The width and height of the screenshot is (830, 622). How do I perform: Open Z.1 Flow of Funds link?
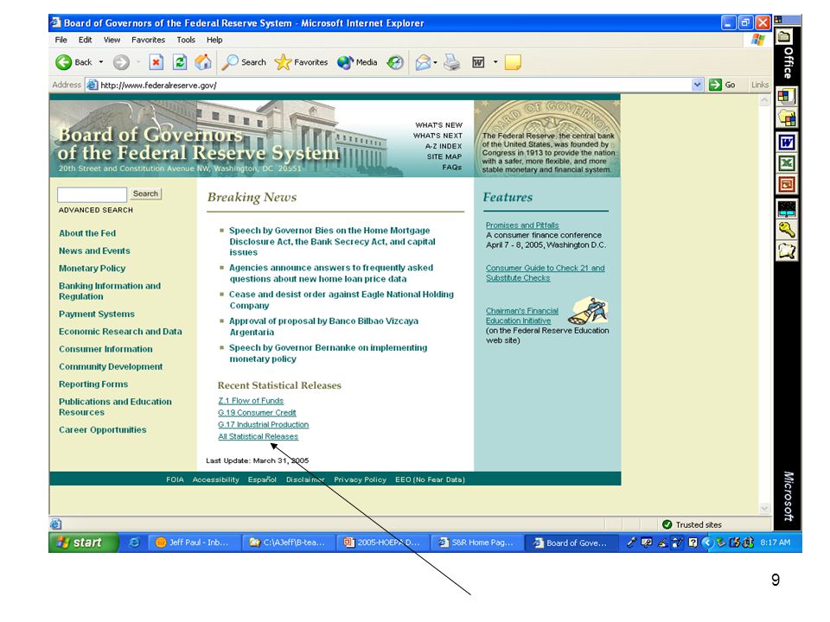click(x=251, y=400)
